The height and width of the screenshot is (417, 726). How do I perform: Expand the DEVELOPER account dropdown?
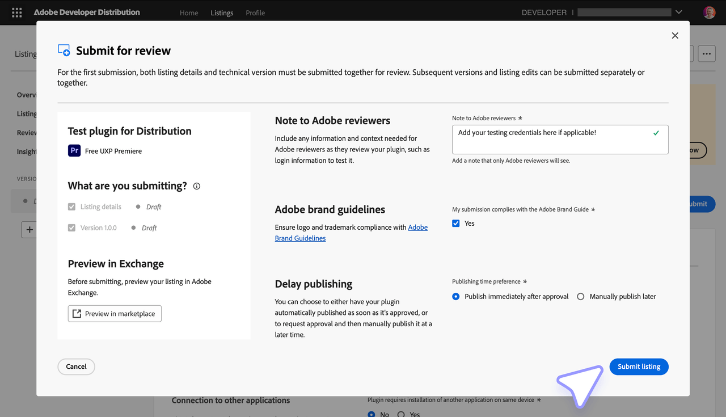pos(678,11)
